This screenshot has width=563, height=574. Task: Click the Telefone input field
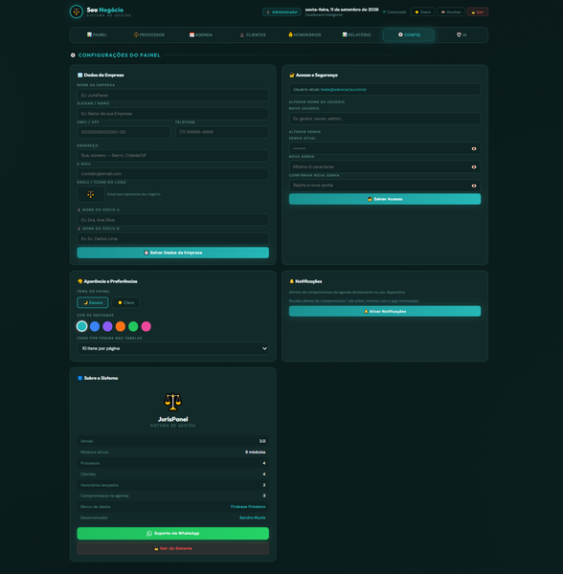(222, 132)
